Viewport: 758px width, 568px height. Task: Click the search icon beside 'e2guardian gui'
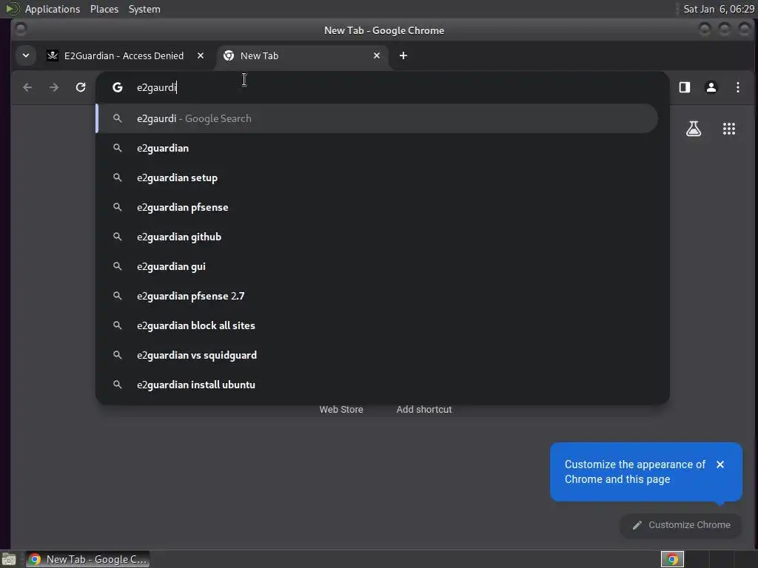click(x=118, y=266)
